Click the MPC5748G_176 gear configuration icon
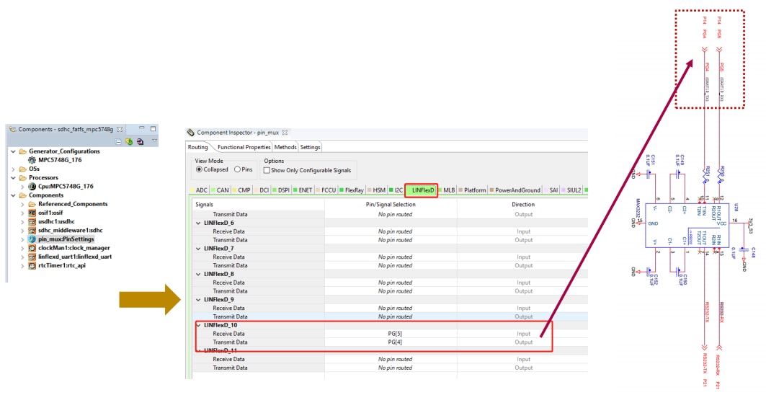 32,160
